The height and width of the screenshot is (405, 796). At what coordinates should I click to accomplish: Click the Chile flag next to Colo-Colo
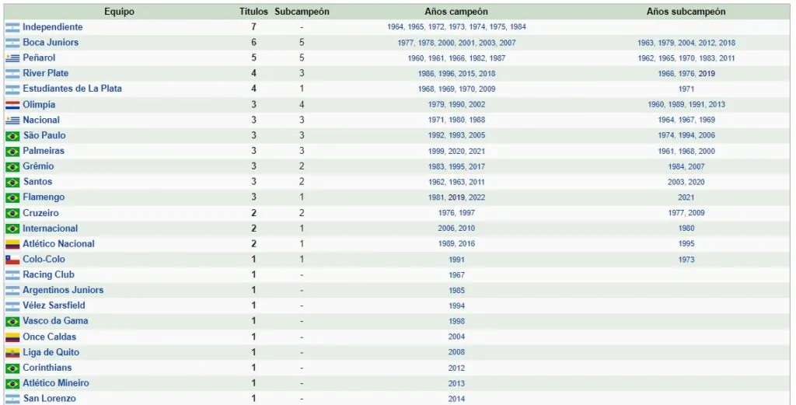pyautogui.click(x=12, y=260)
